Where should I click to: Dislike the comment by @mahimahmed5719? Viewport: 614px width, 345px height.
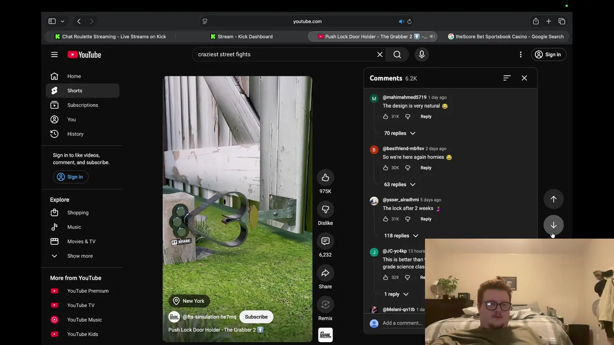click(x=408, y=116)
